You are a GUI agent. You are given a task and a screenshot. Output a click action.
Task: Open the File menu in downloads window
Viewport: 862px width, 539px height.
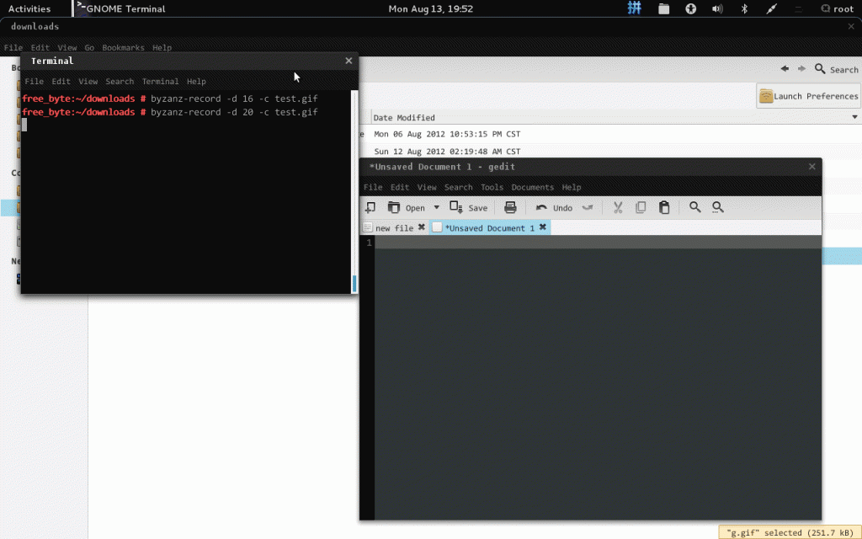pyautogui.click(x=13, y=48)
